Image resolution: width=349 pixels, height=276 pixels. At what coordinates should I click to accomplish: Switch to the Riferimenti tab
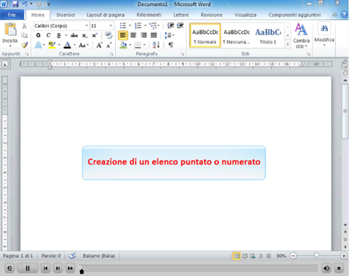(x=149, y=15)
